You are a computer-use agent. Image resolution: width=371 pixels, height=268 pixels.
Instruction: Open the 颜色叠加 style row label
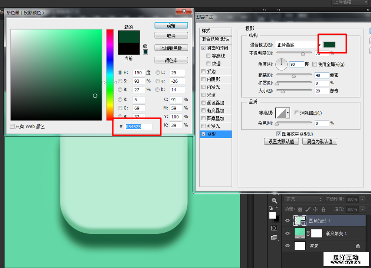[216, 103]
